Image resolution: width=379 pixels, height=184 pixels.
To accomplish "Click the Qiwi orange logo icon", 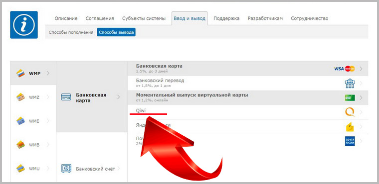I will click(x=350, y=112).
